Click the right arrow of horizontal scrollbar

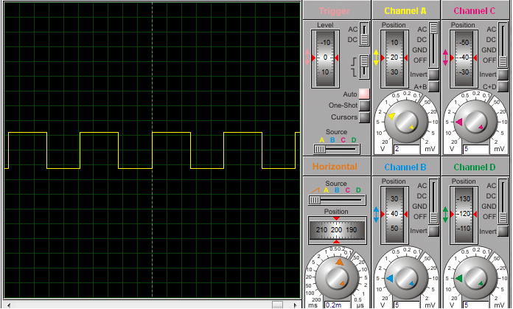tap(296, 305)
